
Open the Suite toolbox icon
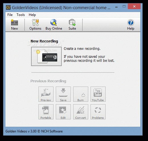tap(72, 23)
